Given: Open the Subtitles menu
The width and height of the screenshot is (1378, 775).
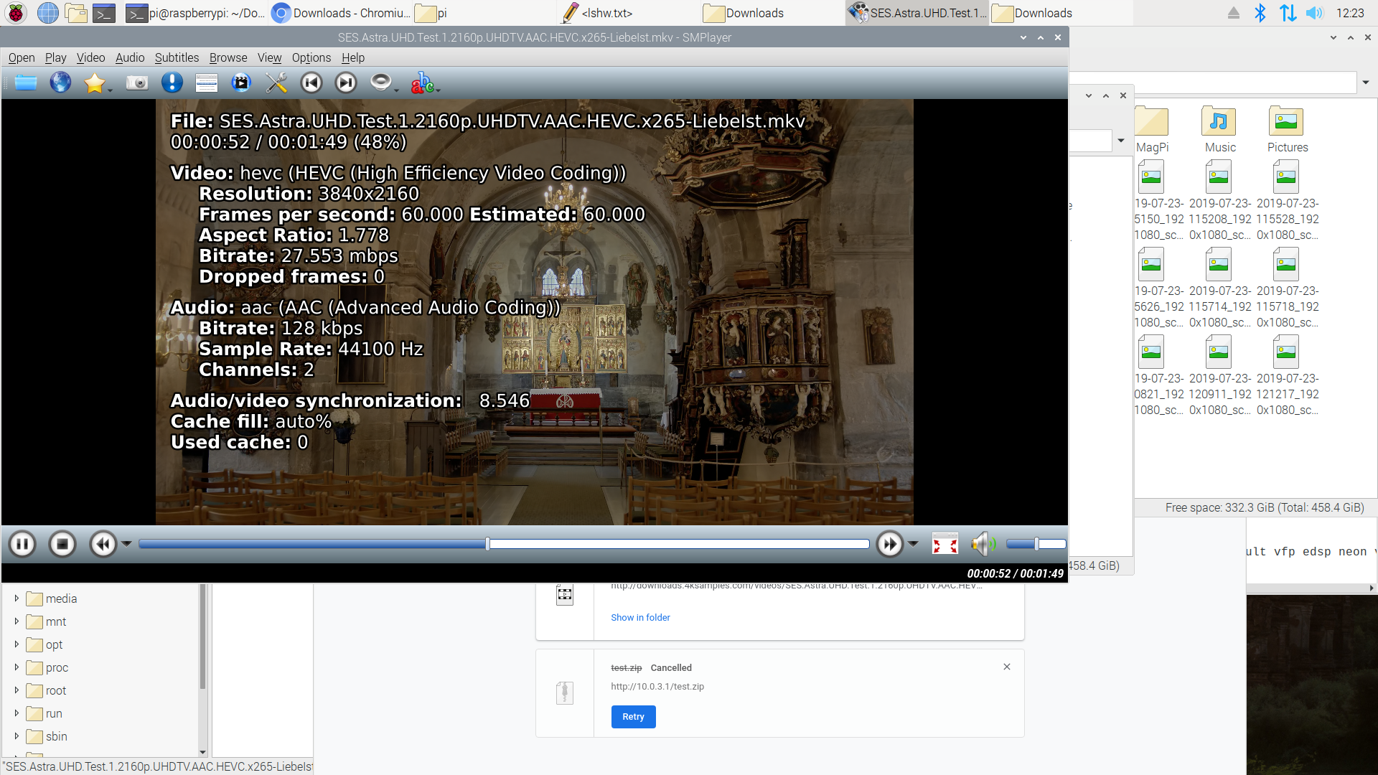Looking at the screenshot, I should point(177,58).
